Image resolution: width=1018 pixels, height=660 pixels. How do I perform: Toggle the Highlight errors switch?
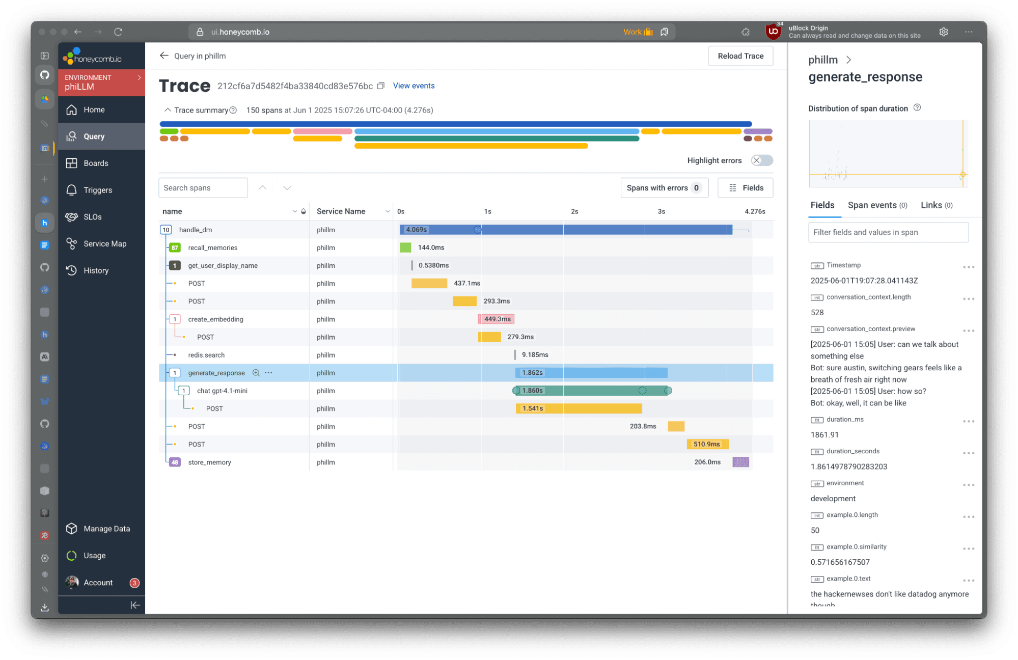(761, 160)
